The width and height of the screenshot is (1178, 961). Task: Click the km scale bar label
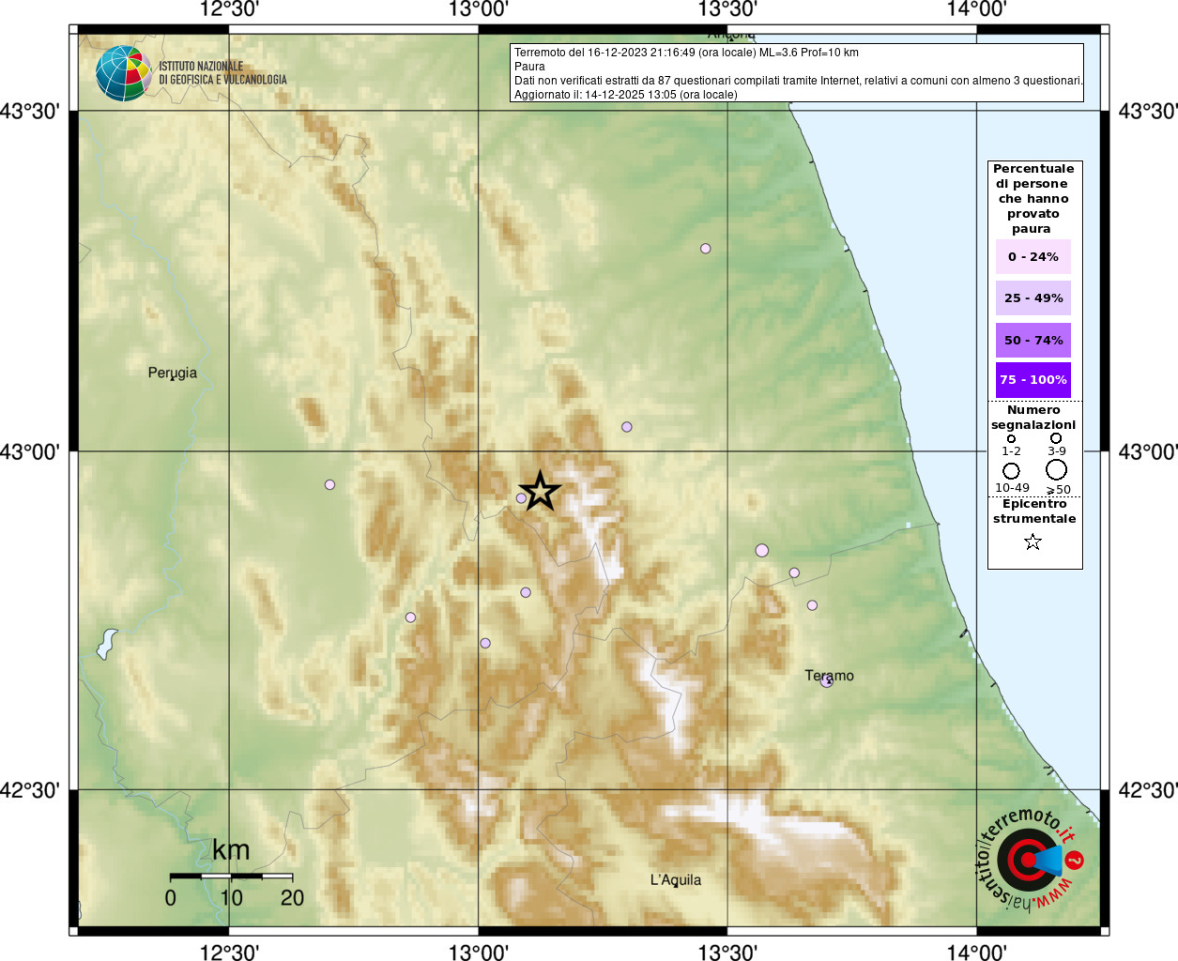231,850
